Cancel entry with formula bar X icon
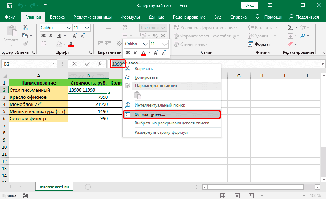This screenshot has height=199, width=326. click(x=74, y=64)
